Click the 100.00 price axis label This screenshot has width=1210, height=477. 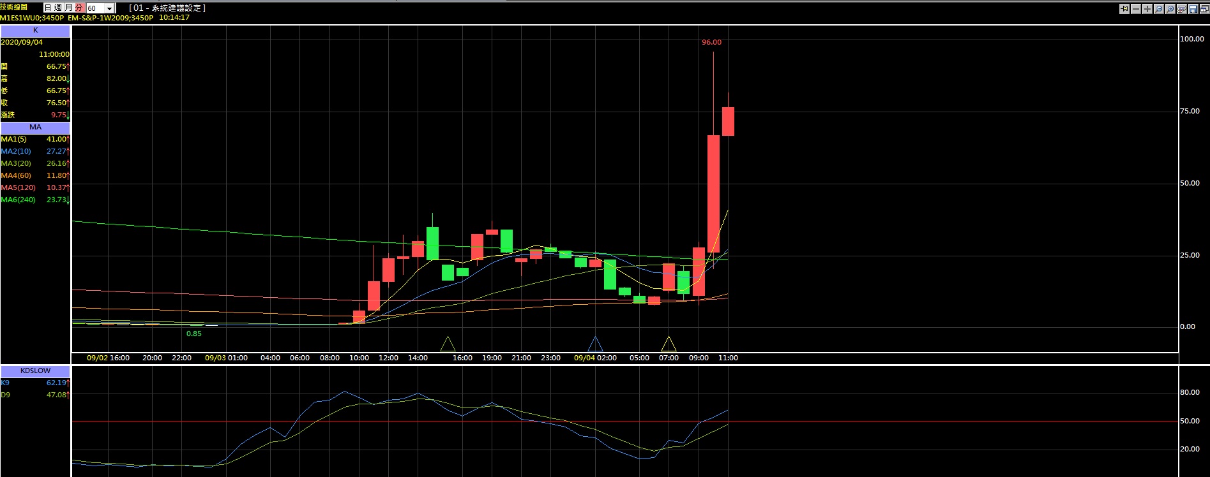click(1191, 39)
